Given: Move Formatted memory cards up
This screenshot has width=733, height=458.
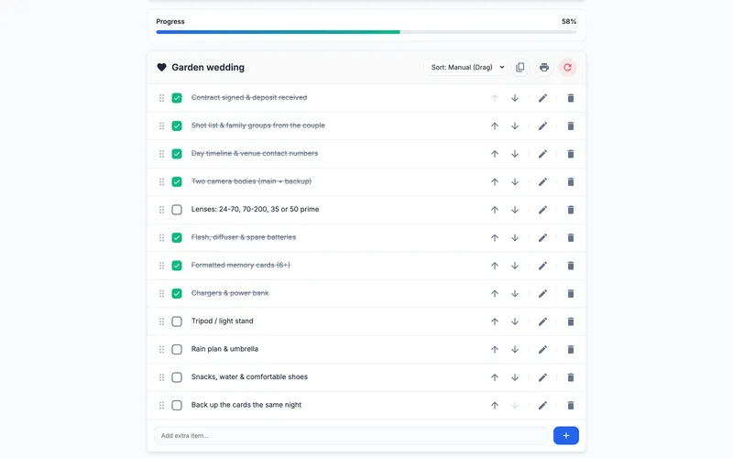Looking at the screenshot, I should (x=495, y=266).
